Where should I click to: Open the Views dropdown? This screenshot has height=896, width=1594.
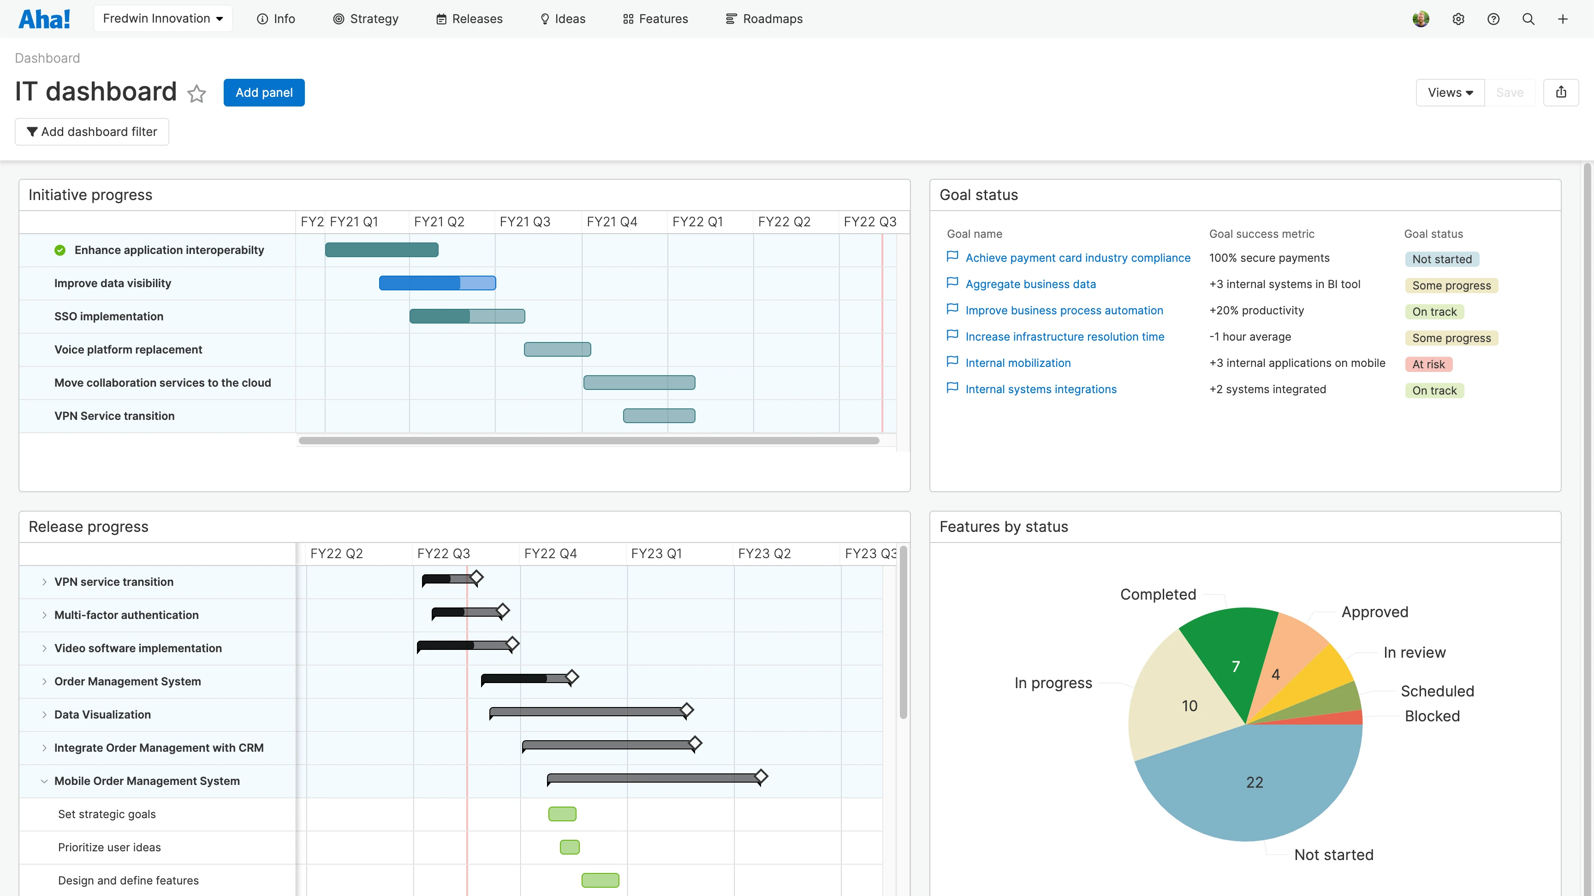[1450, 92]
